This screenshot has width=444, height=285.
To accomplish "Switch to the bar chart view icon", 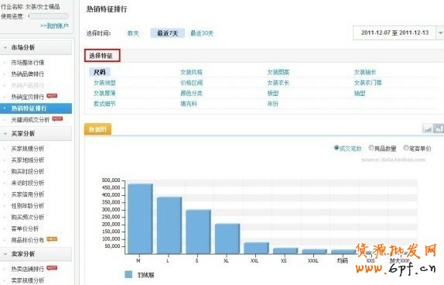I will click(x=439, y=129).
